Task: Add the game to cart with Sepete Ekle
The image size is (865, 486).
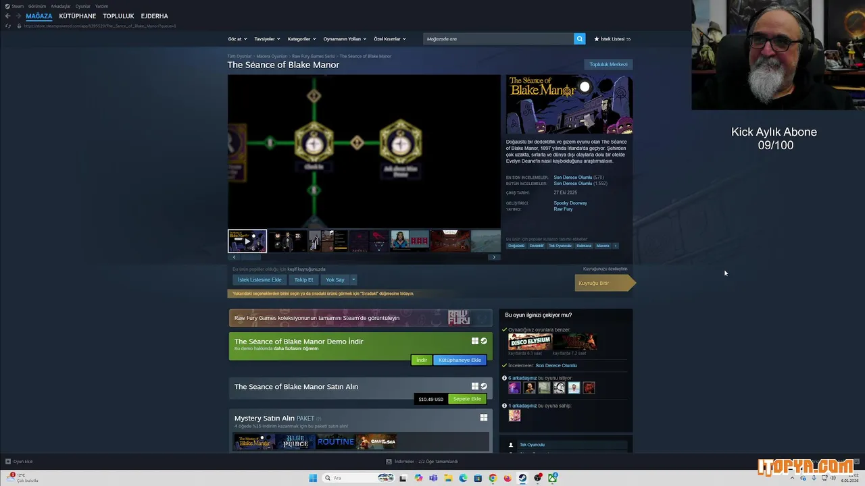Action: pos(467,399)
